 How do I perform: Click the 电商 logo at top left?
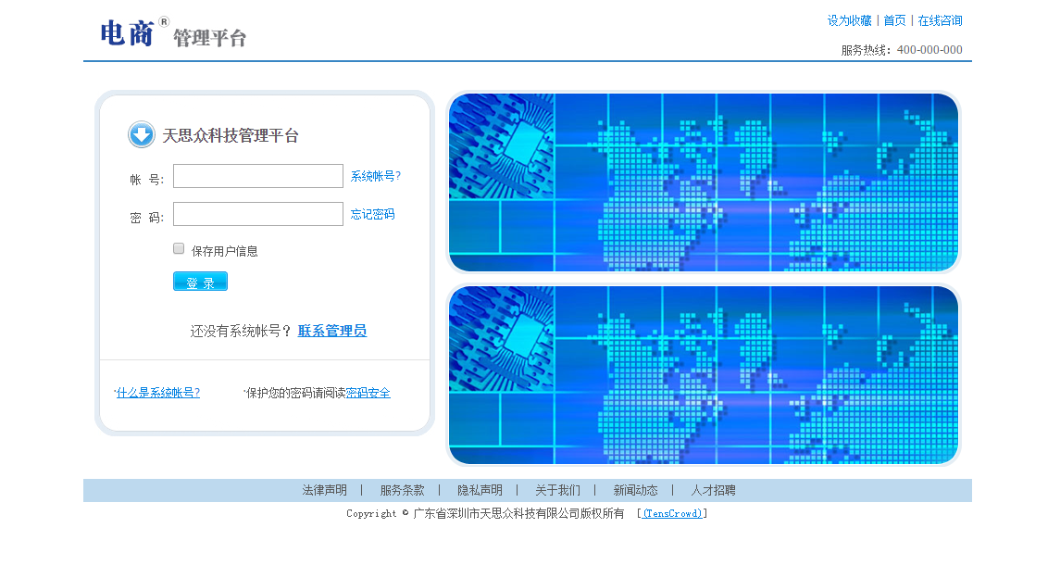[x=127, y=35]
